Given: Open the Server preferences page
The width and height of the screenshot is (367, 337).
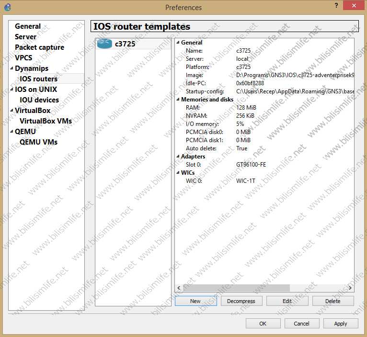Looking at the screenshot, I should (x=25, y=37).
